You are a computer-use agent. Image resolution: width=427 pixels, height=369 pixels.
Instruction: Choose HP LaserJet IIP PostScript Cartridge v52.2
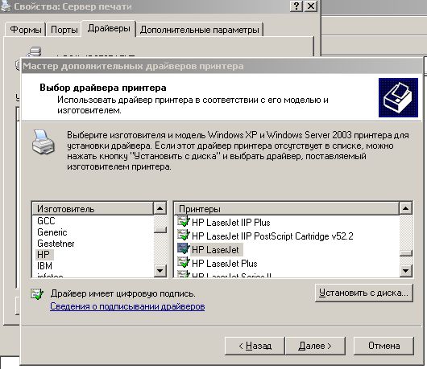272,236
